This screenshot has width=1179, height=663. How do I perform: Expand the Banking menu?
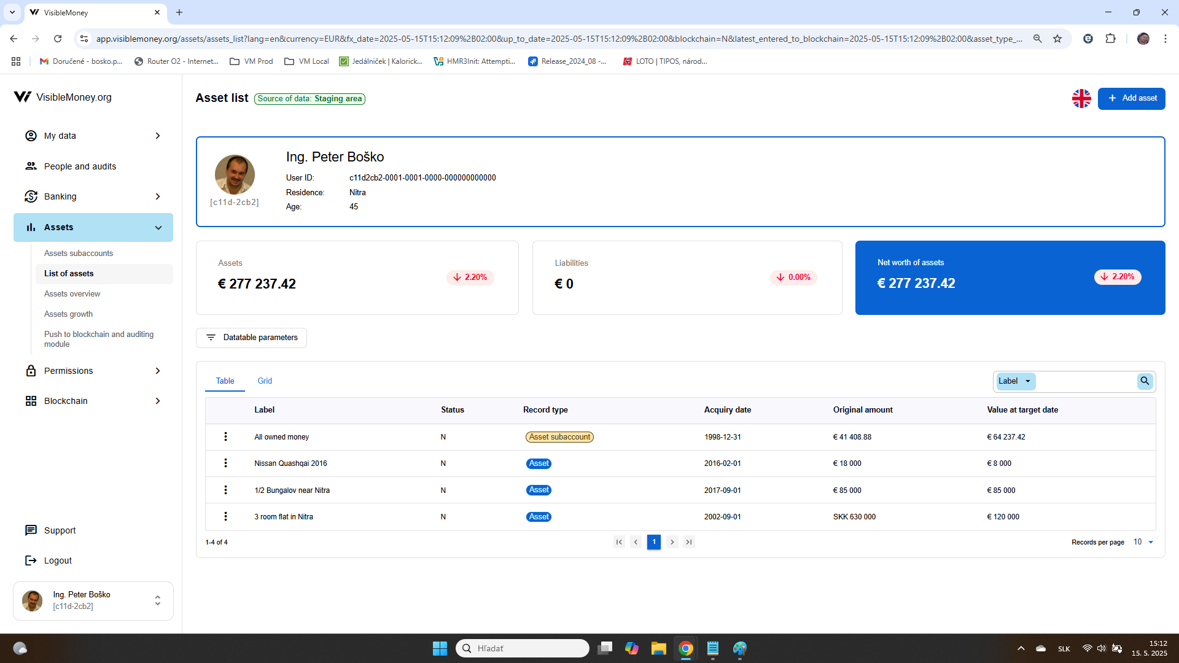coord(93,196)
